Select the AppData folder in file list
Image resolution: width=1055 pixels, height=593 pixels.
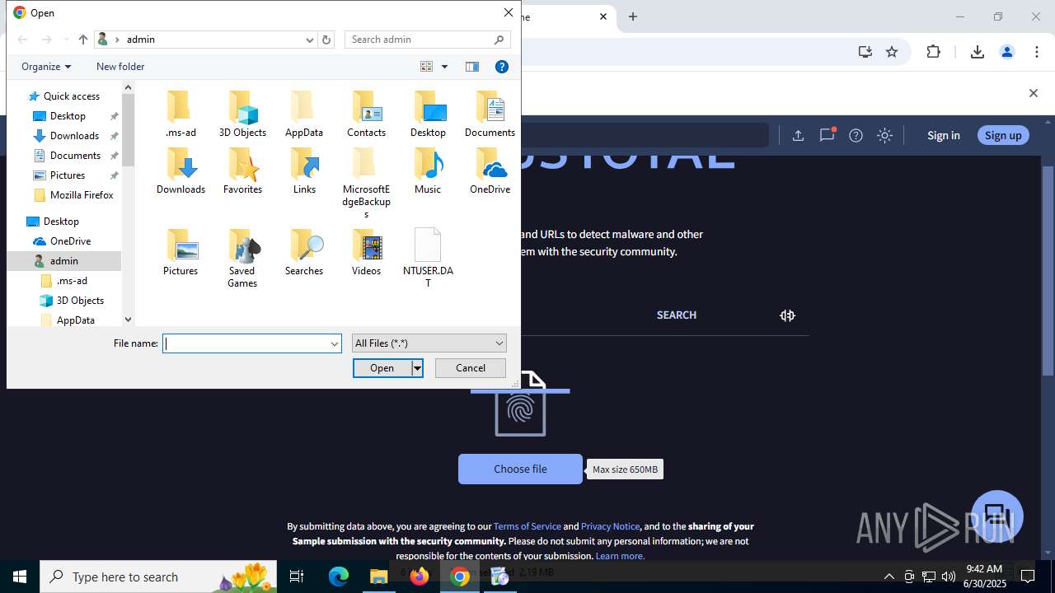click(x=304, y=114)
